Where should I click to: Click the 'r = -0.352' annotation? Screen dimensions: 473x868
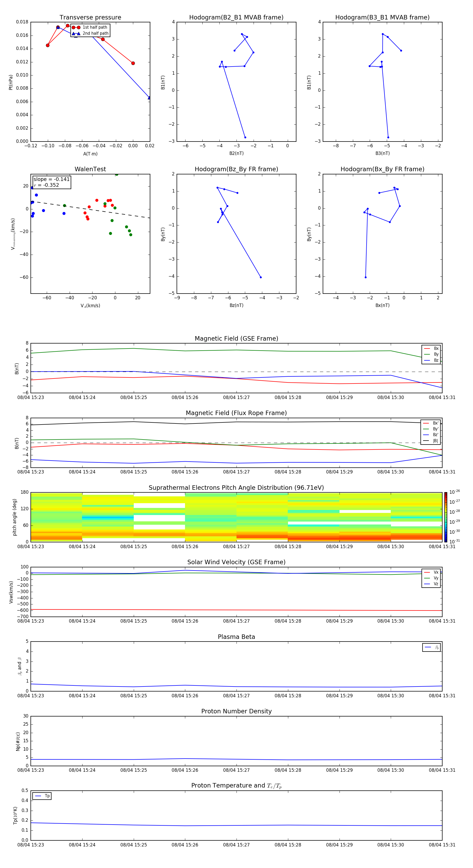click(47, 185)
